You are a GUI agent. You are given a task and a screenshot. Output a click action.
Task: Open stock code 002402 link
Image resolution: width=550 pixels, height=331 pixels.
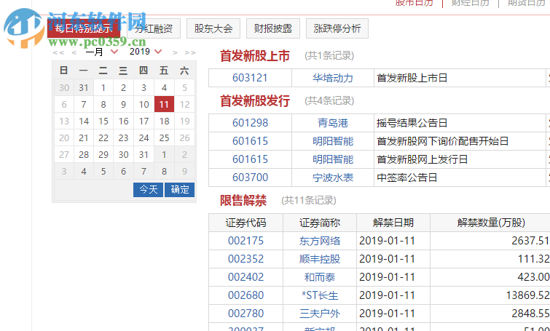point(245,277)
